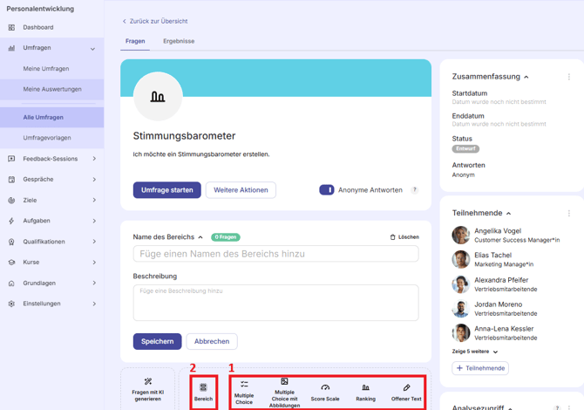Click Entwurf status badge
This screenshot has width=584, height=410.
tap(465, 148)
